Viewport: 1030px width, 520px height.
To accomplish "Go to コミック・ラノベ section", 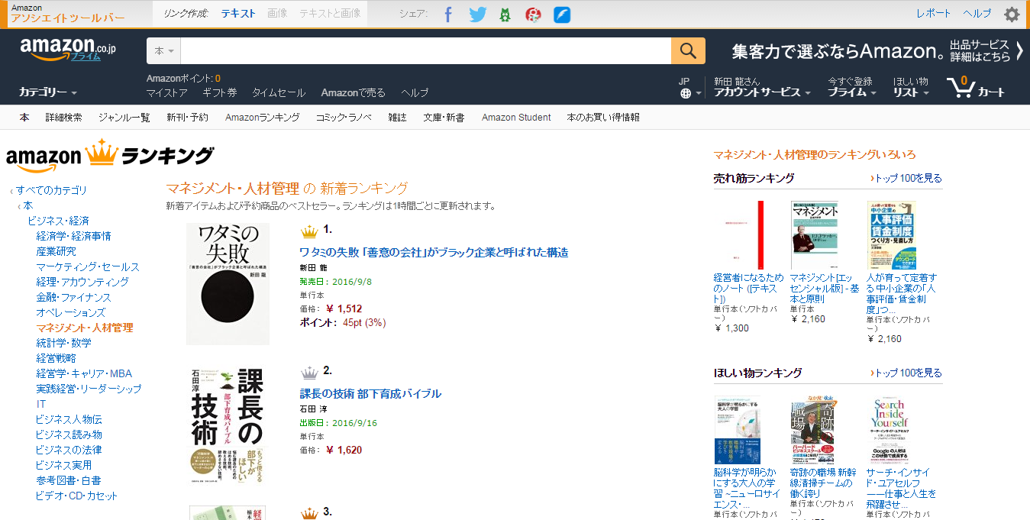I will [344, 118].
